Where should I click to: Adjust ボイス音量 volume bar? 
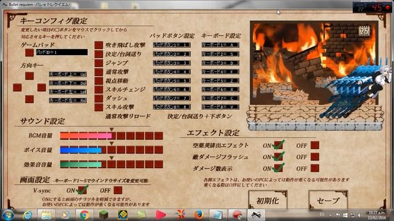[111, 150]
